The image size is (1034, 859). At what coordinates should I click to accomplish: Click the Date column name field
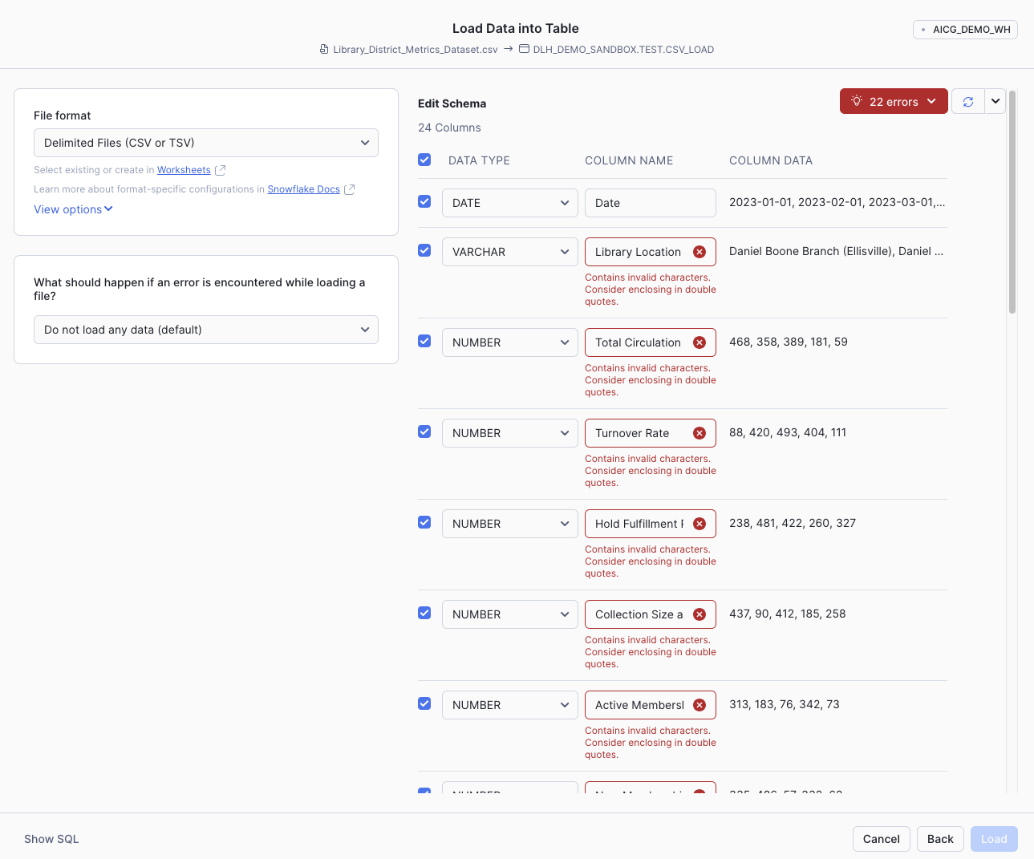650,203
